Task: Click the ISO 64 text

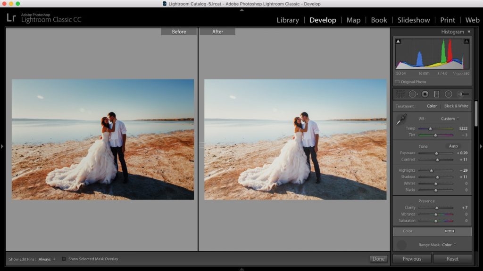Action: point(400,73)
